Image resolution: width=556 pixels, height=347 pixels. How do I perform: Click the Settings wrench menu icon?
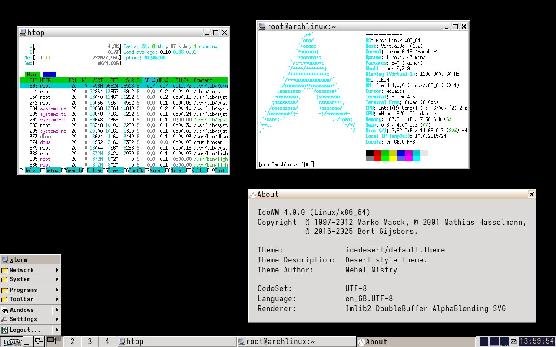5,319
